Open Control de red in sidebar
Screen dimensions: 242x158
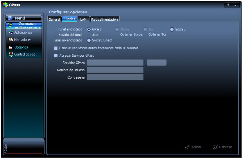tap(24, 54)
